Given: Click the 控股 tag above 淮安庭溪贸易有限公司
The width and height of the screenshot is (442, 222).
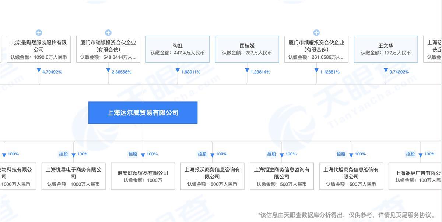Looking at the screenshot, I should click(133, 154).
